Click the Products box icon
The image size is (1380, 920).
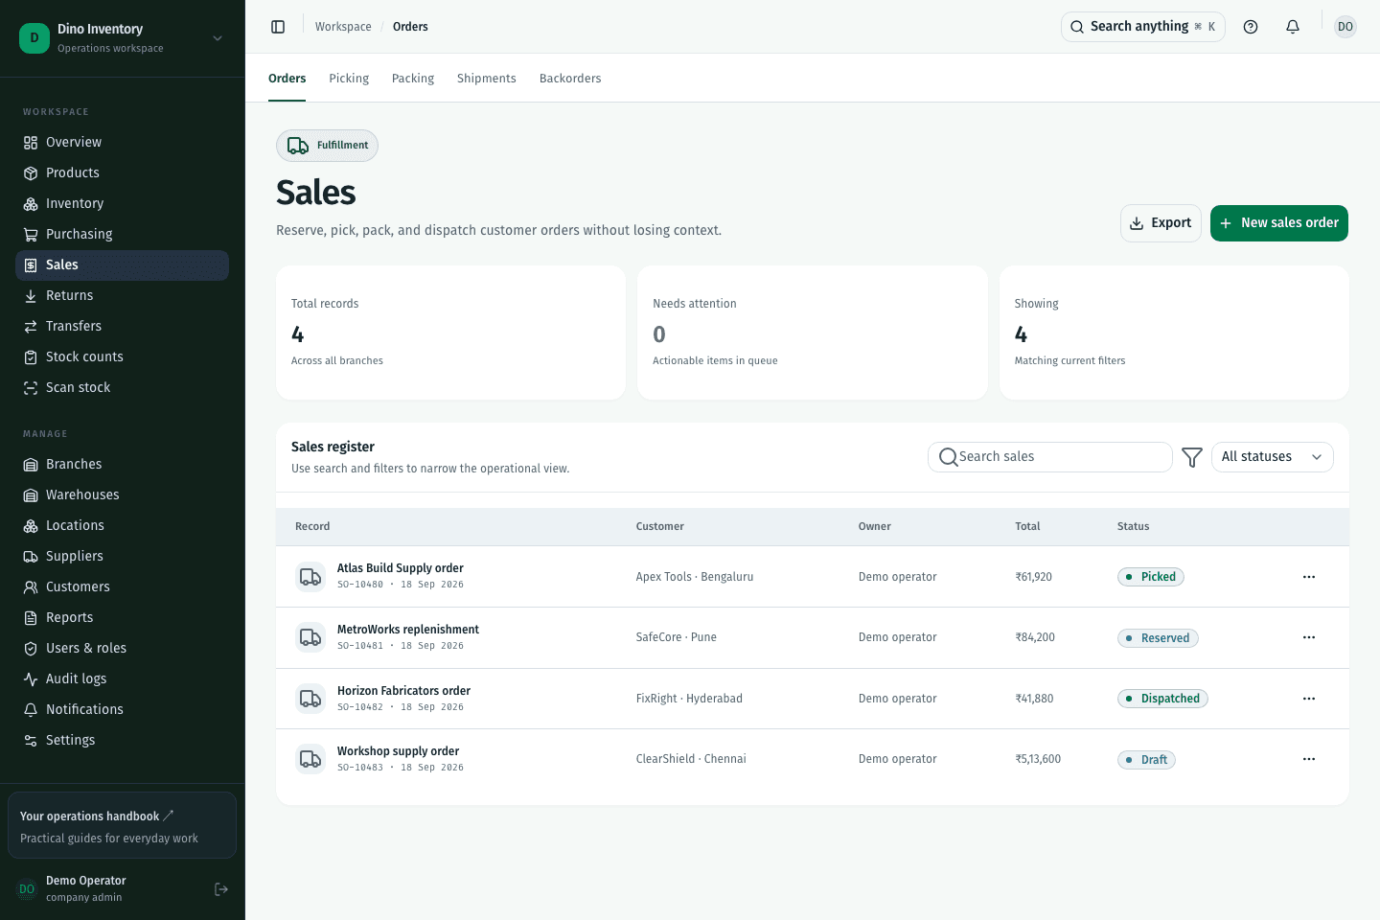[x=31, y=173]
